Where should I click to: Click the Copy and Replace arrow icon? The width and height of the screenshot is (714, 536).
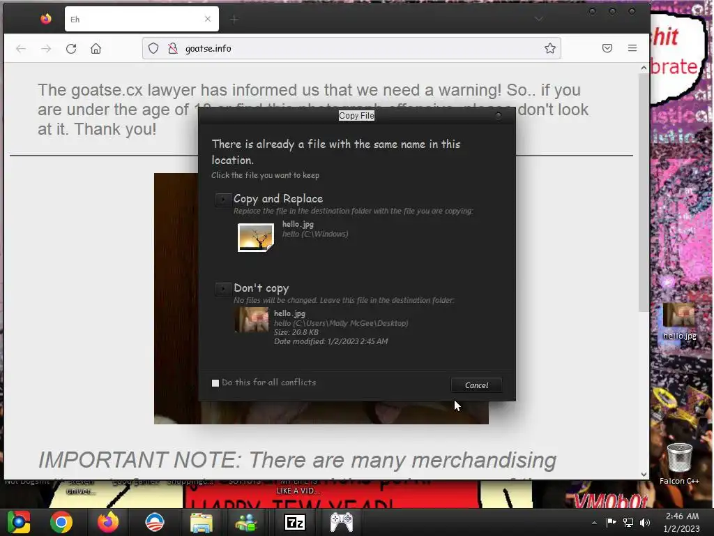[x=223, y=200]
